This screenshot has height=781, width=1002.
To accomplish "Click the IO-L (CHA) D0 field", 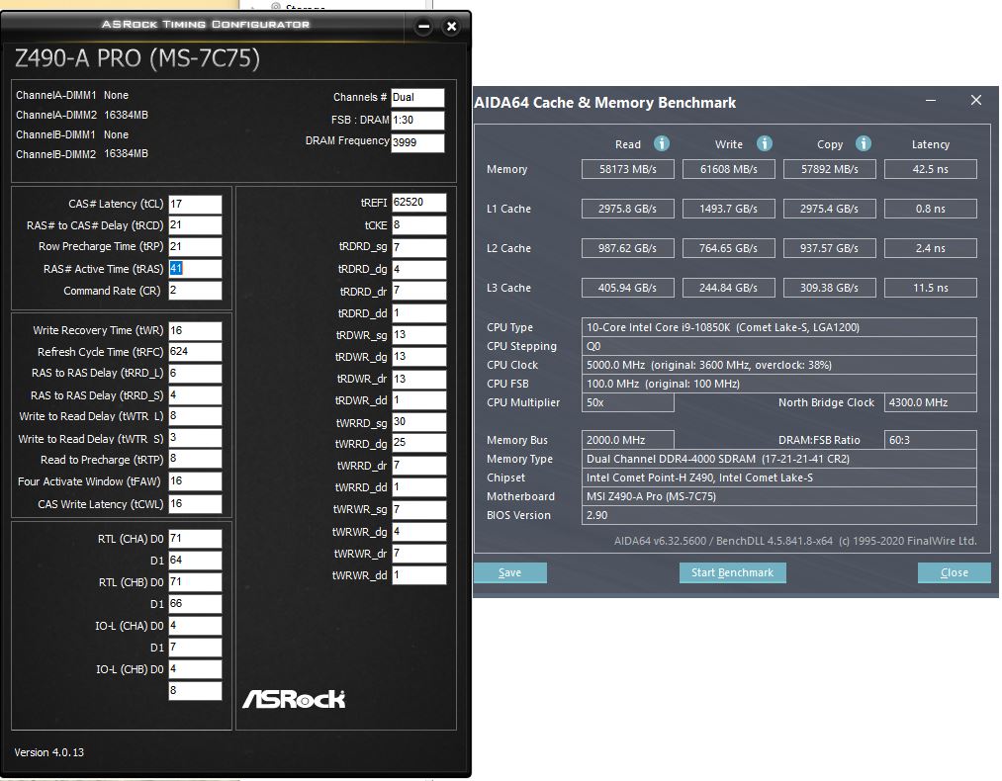I will pos(195,626).
